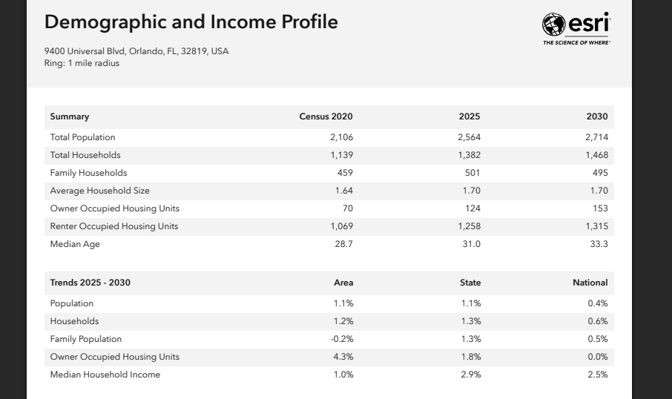Click the Esri globe logo icon

pos(553,24)
